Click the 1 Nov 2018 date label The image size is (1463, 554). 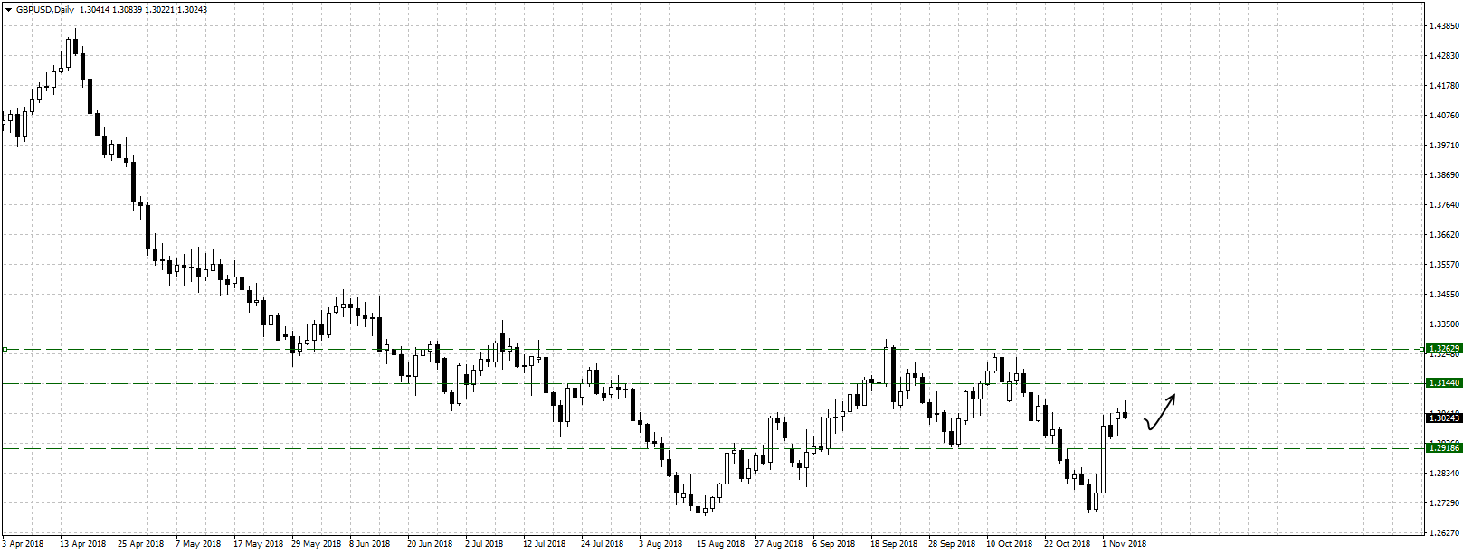[1124, 544]
